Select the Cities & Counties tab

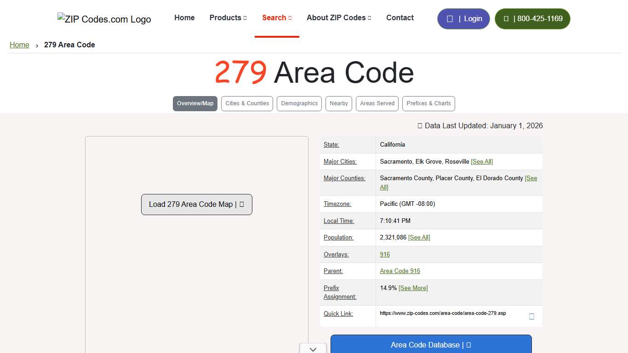point(247,103)
